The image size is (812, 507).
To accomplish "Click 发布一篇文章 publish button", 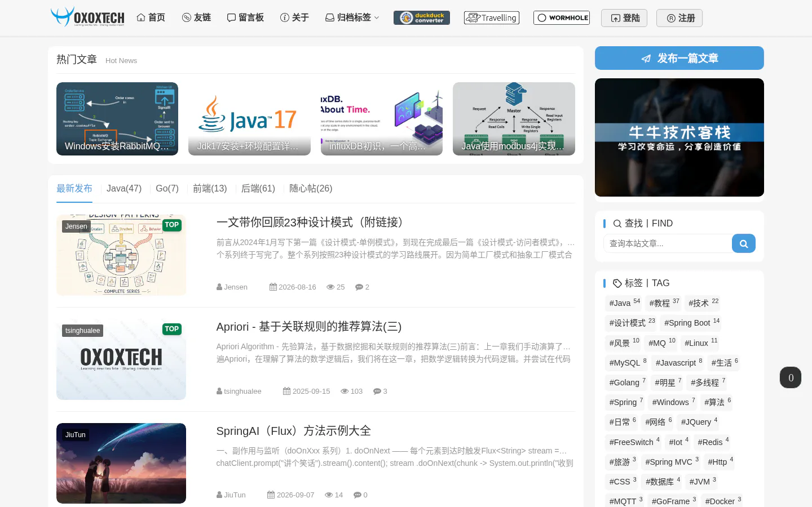I will 679,58.
